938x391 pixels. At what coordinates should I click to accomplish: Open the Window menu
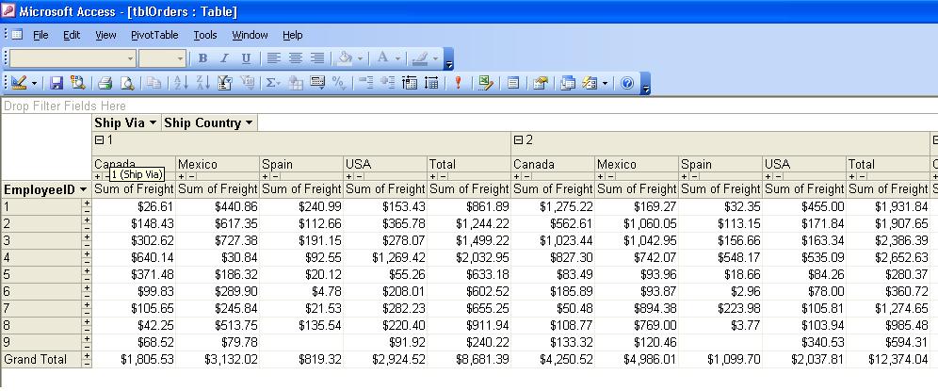click(251, 35)
